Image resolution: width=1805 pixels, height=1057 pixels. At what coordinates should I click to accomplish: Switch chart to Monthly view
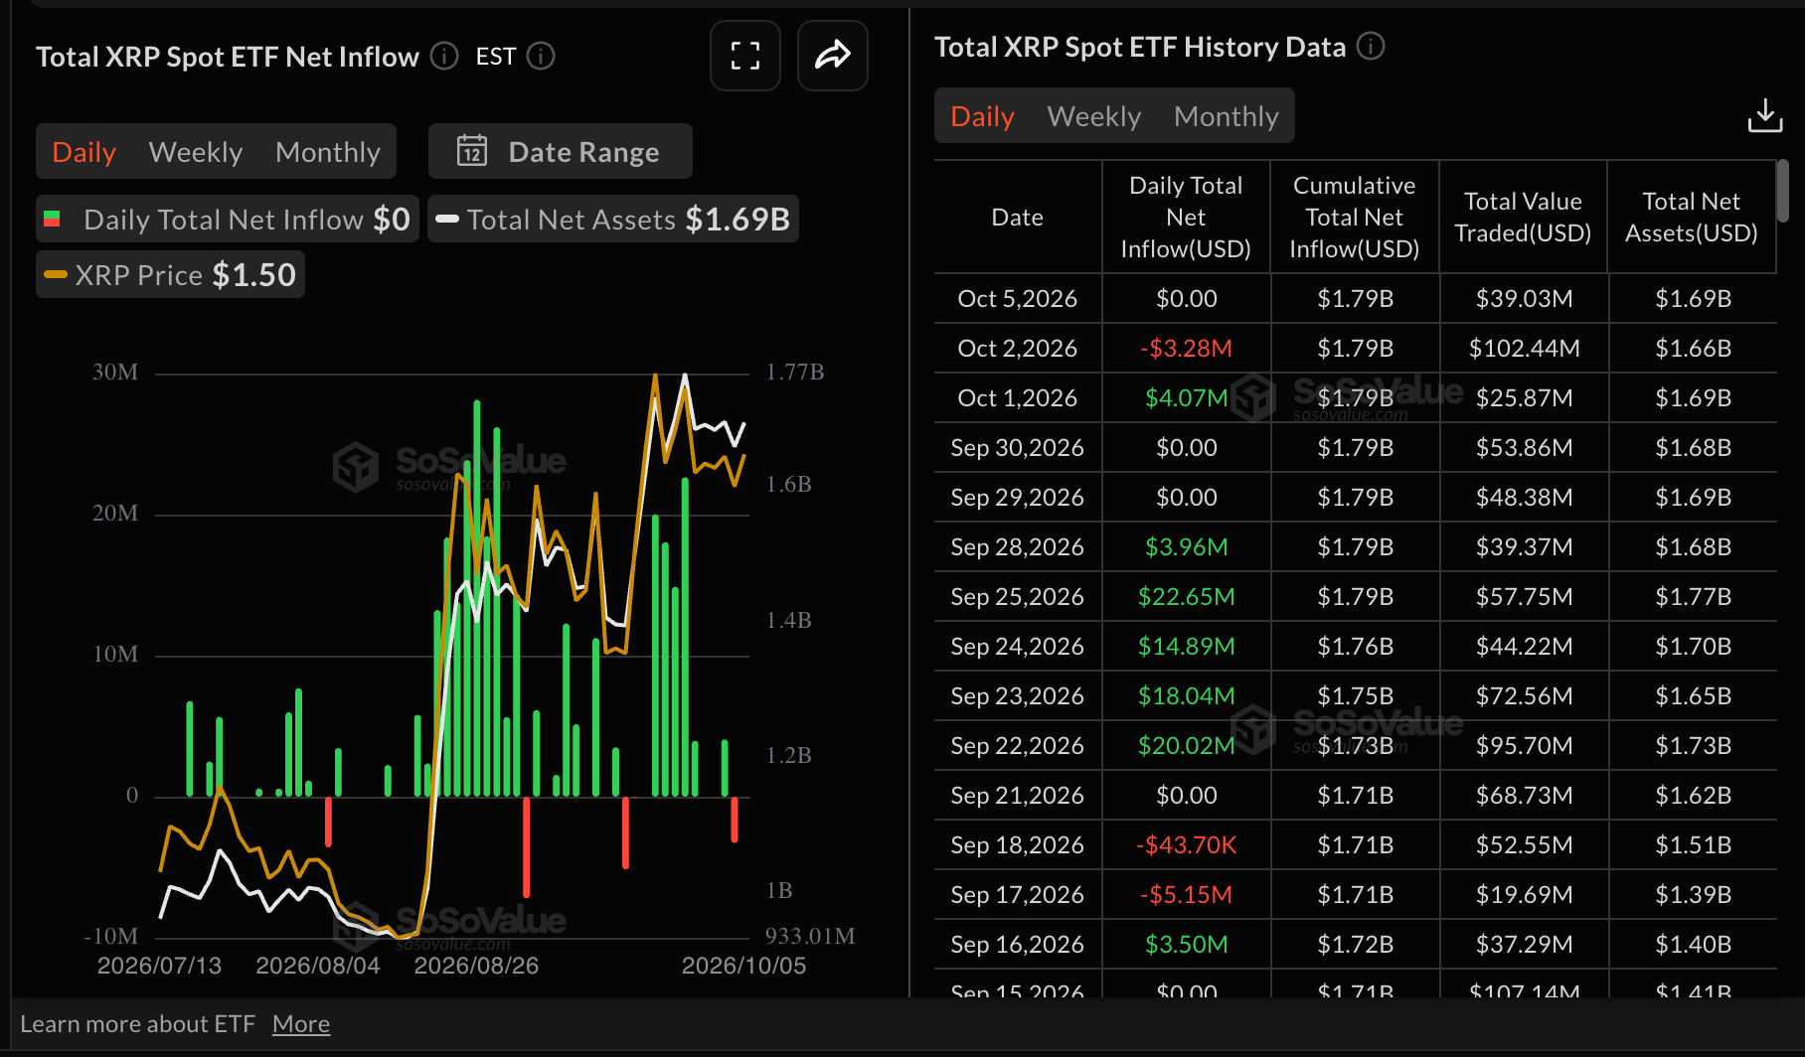click(328, 152)
